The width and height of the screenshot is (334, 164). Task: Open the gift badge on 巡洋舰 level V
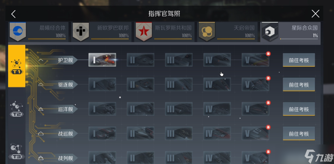[268, 103]
